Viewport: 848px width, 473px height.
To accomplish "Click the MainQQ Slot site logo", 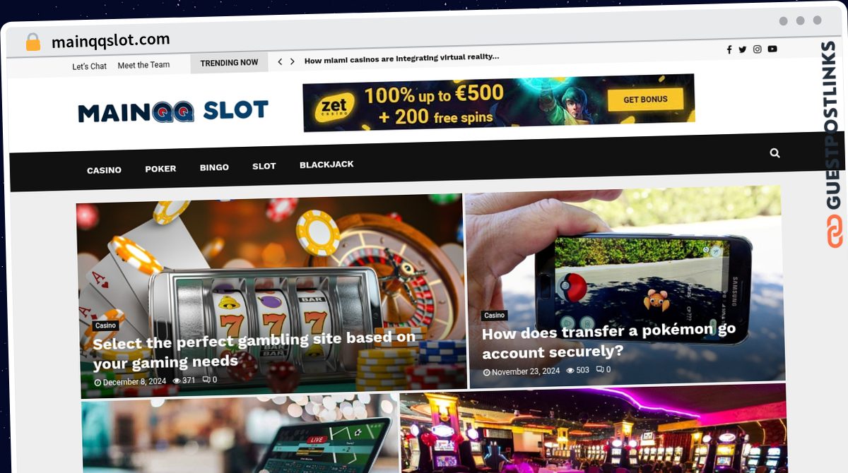I will (x=173, y=111).
